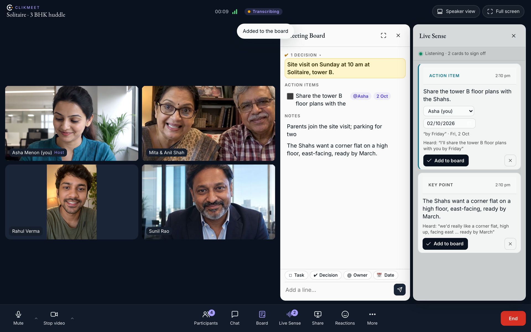This screenshot has width=531, height=332.
Task: Dismiss the Action Item card
Action: coord(510,160)
